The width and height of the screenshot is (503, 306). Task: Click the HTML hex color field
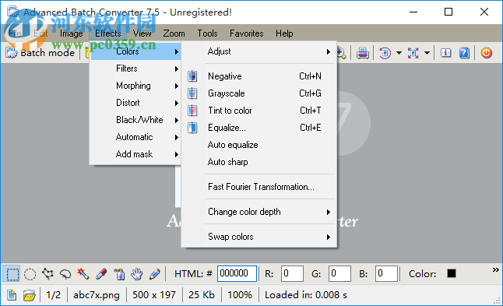pyautogui.click(x=237, y=273)
